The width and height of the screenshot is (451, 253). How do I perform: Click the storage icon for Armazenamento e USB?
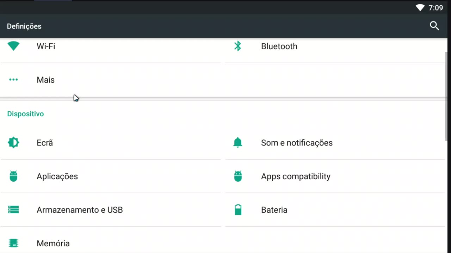tap(13, 210)
